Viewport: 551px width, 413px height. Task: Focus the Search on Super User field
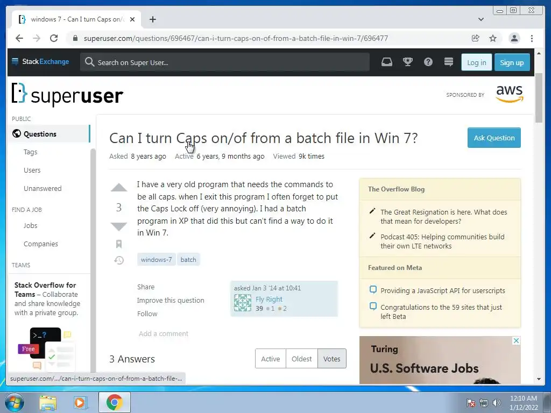pyautogui.click(x=225, y=62)
